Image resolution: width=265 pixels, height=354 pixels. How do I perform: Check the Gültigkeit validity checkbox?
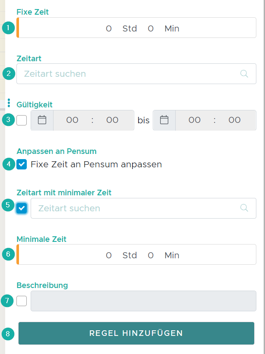(x=21, y=120)
